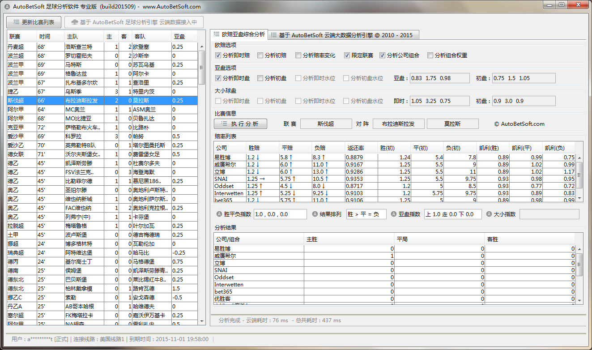Image resolution: width=592 pixels, height=350 pixels.
Task: Click the 到期时间 2015-11-01 status text
Action: click(x=169, y=339)
